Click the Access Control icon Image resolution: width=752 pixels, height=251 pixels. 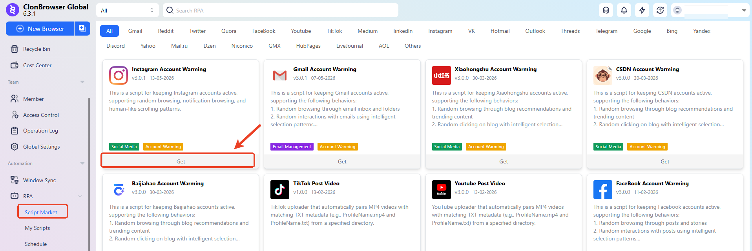(x=15, y=115)
